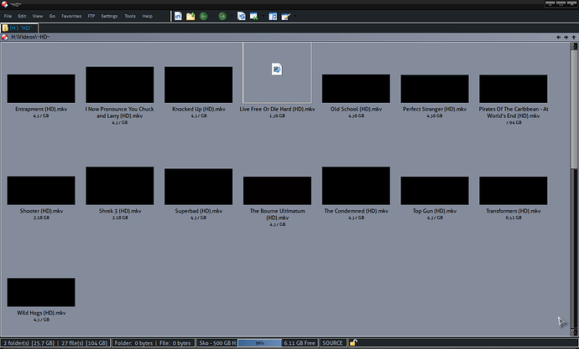Select the Transformers (HD).mkv thumbnail
Screen dimensions: 579x349
[514, 190]
